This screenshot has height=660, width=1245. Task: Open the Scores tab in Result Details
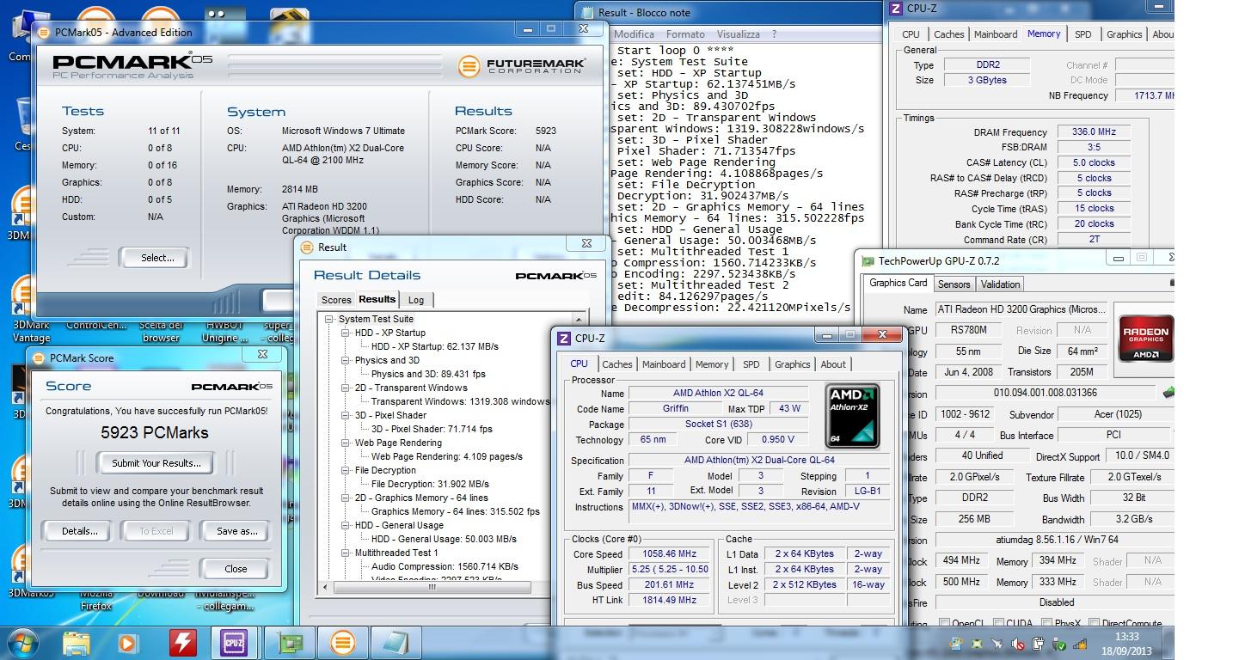[336, 300]
